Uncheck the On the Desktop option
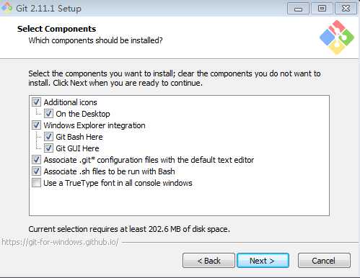 point(48,114)
